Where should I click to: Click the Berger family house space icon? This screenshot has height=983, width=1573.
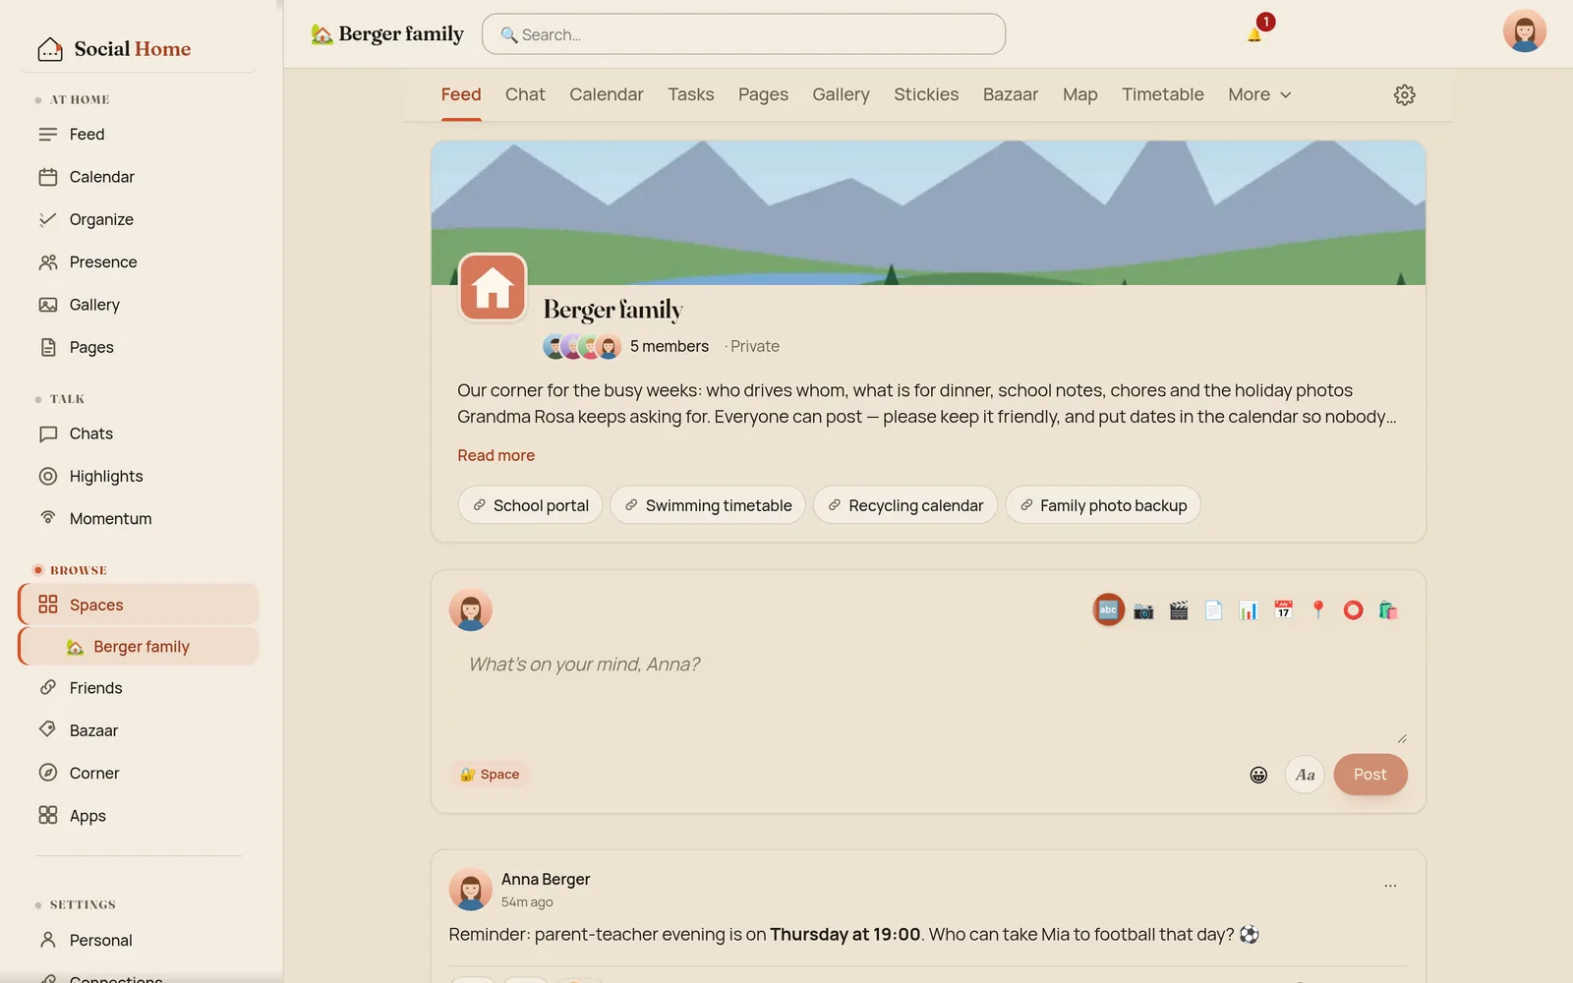[x=493, y=287]
